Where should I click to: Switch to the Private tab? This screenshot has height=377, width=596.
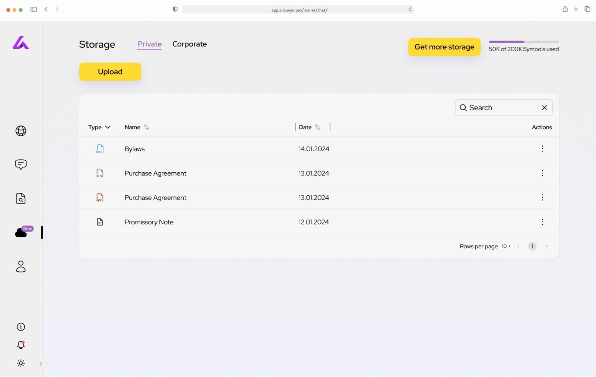click(x=149, y=44)
